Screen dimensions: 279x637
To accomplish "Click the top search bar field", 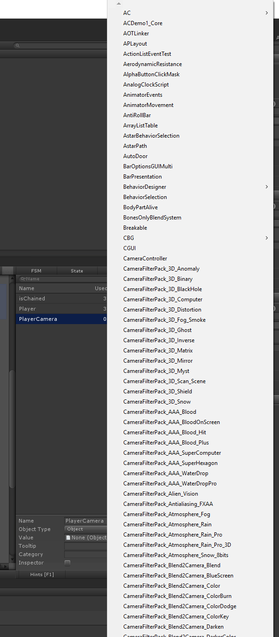I will pyautogui.click(x=60, y=46).
